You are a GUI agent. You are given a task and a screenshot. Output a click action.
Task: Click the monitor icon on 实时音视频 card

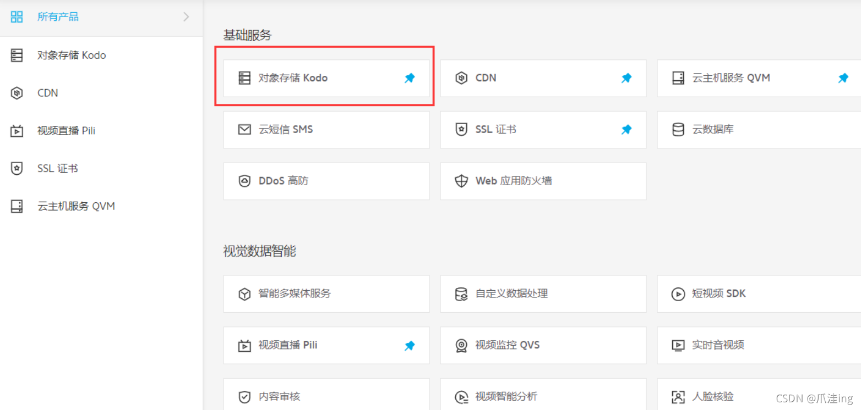pos(678,346)
